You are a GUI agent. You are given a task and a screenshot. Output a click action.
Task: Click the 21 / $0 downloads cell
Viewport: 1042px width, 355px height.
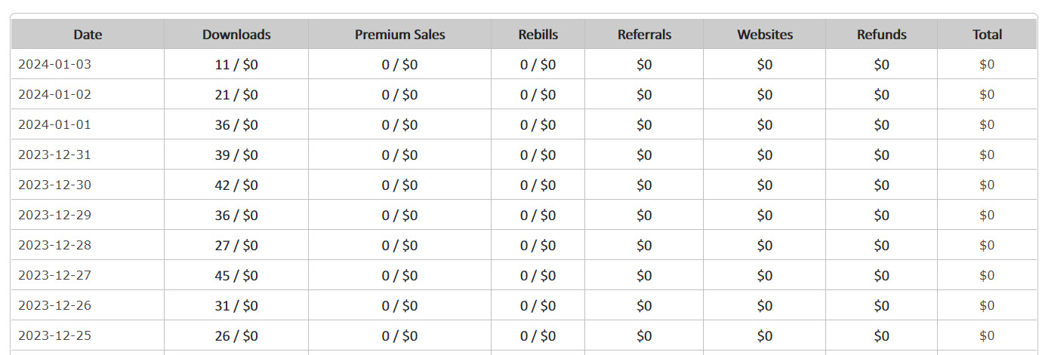coord(236,94)
